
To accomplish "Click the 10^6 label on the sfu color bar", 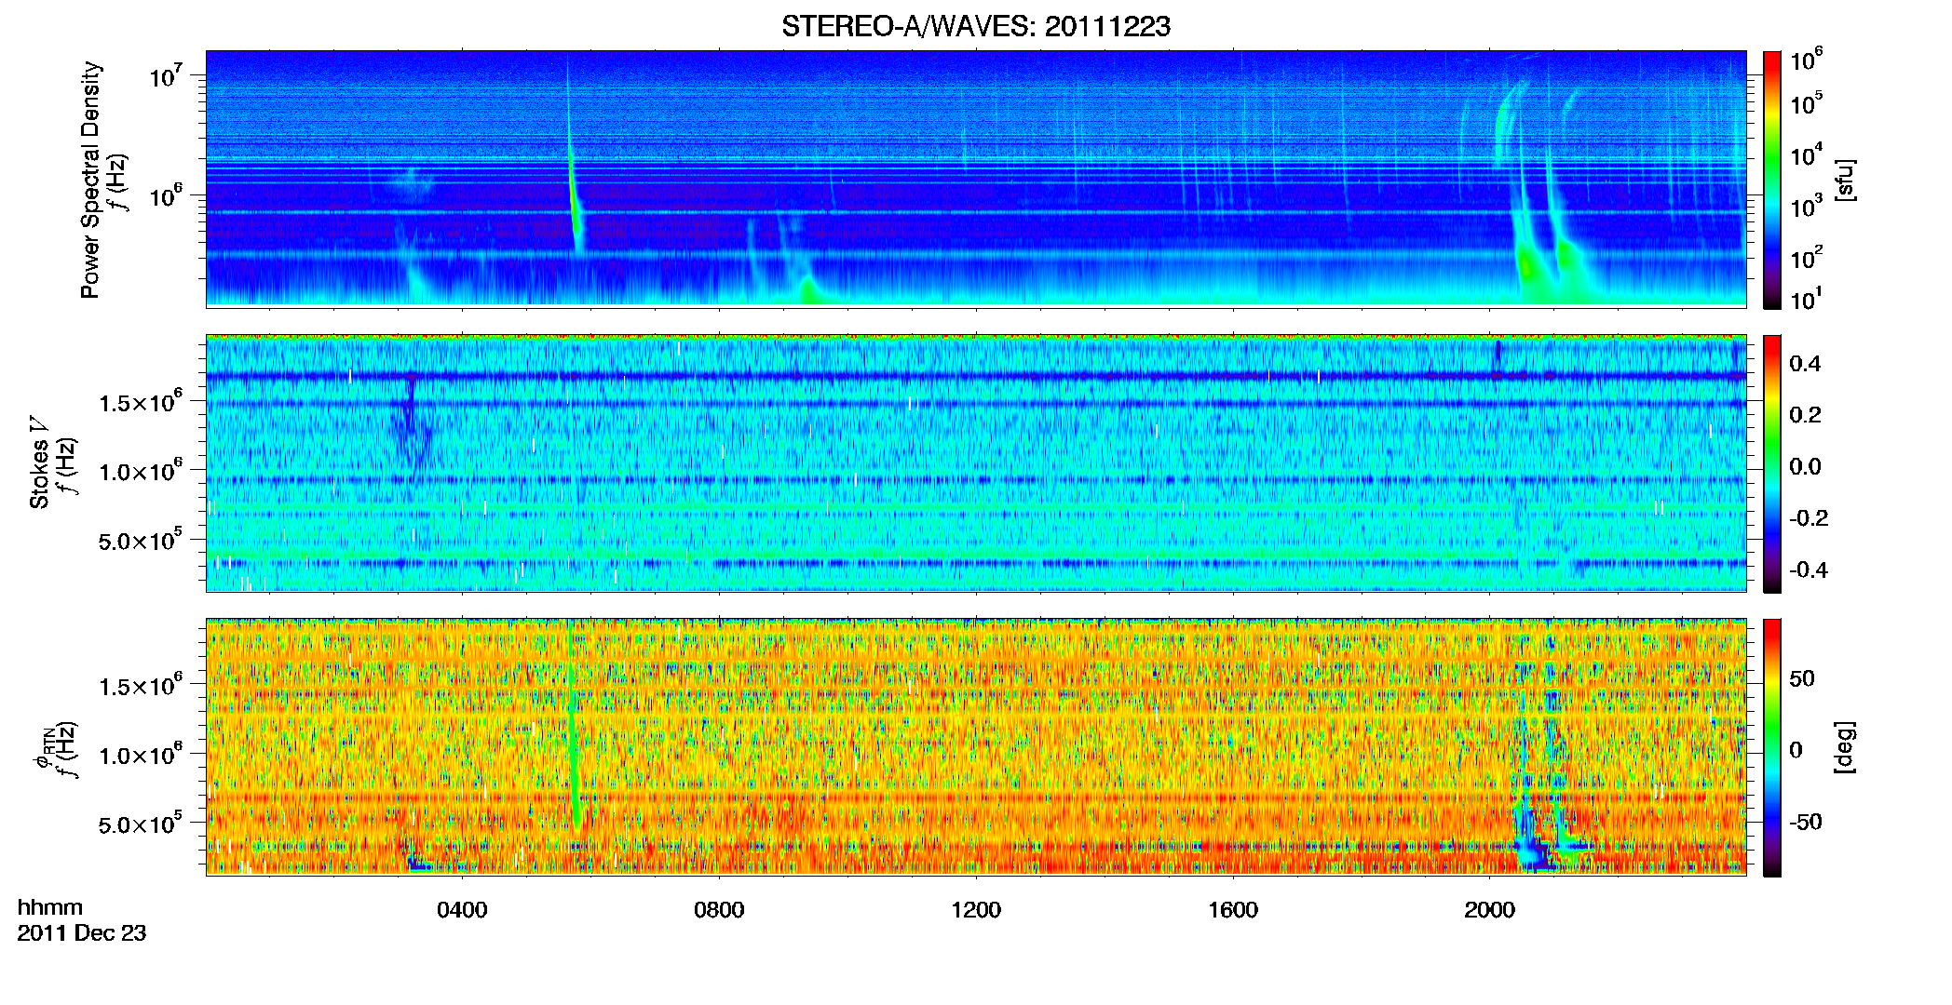I will pyautogui.click(x=1807, y=60).
